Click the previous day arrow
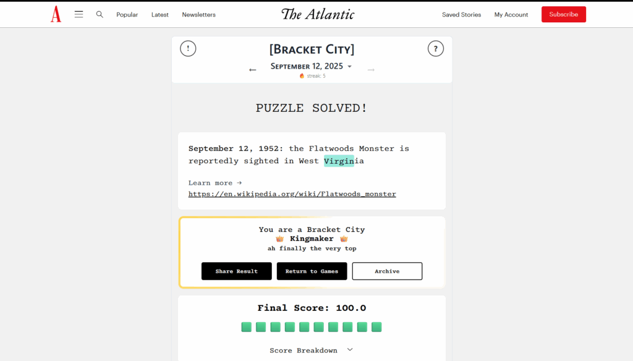 [253, 69]
